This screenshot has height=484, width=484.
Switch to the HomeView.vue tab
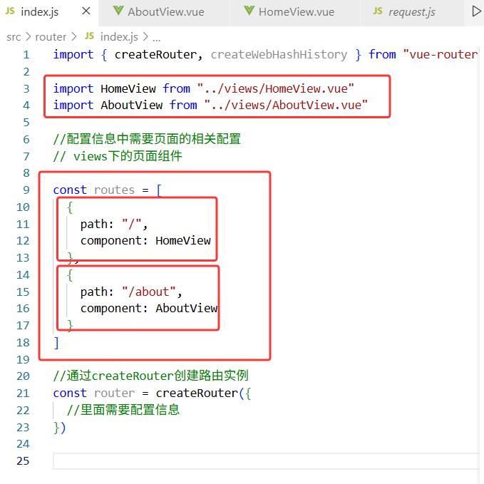pos(295,12)
